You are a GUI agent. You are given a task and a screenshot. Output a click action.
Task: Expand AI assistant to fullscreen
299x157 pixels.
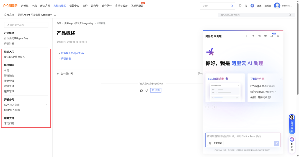(265, 36)
